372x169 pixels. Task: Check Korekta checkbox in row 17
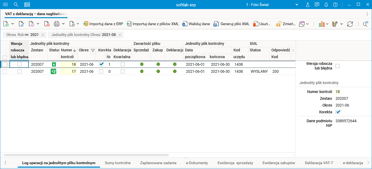pos(101,71)
